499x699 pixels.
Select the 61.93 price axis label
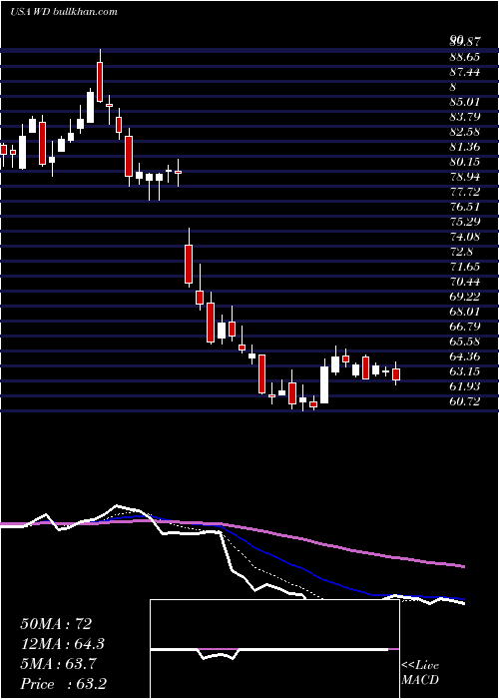pyautogui.click(x=464, y=386)
